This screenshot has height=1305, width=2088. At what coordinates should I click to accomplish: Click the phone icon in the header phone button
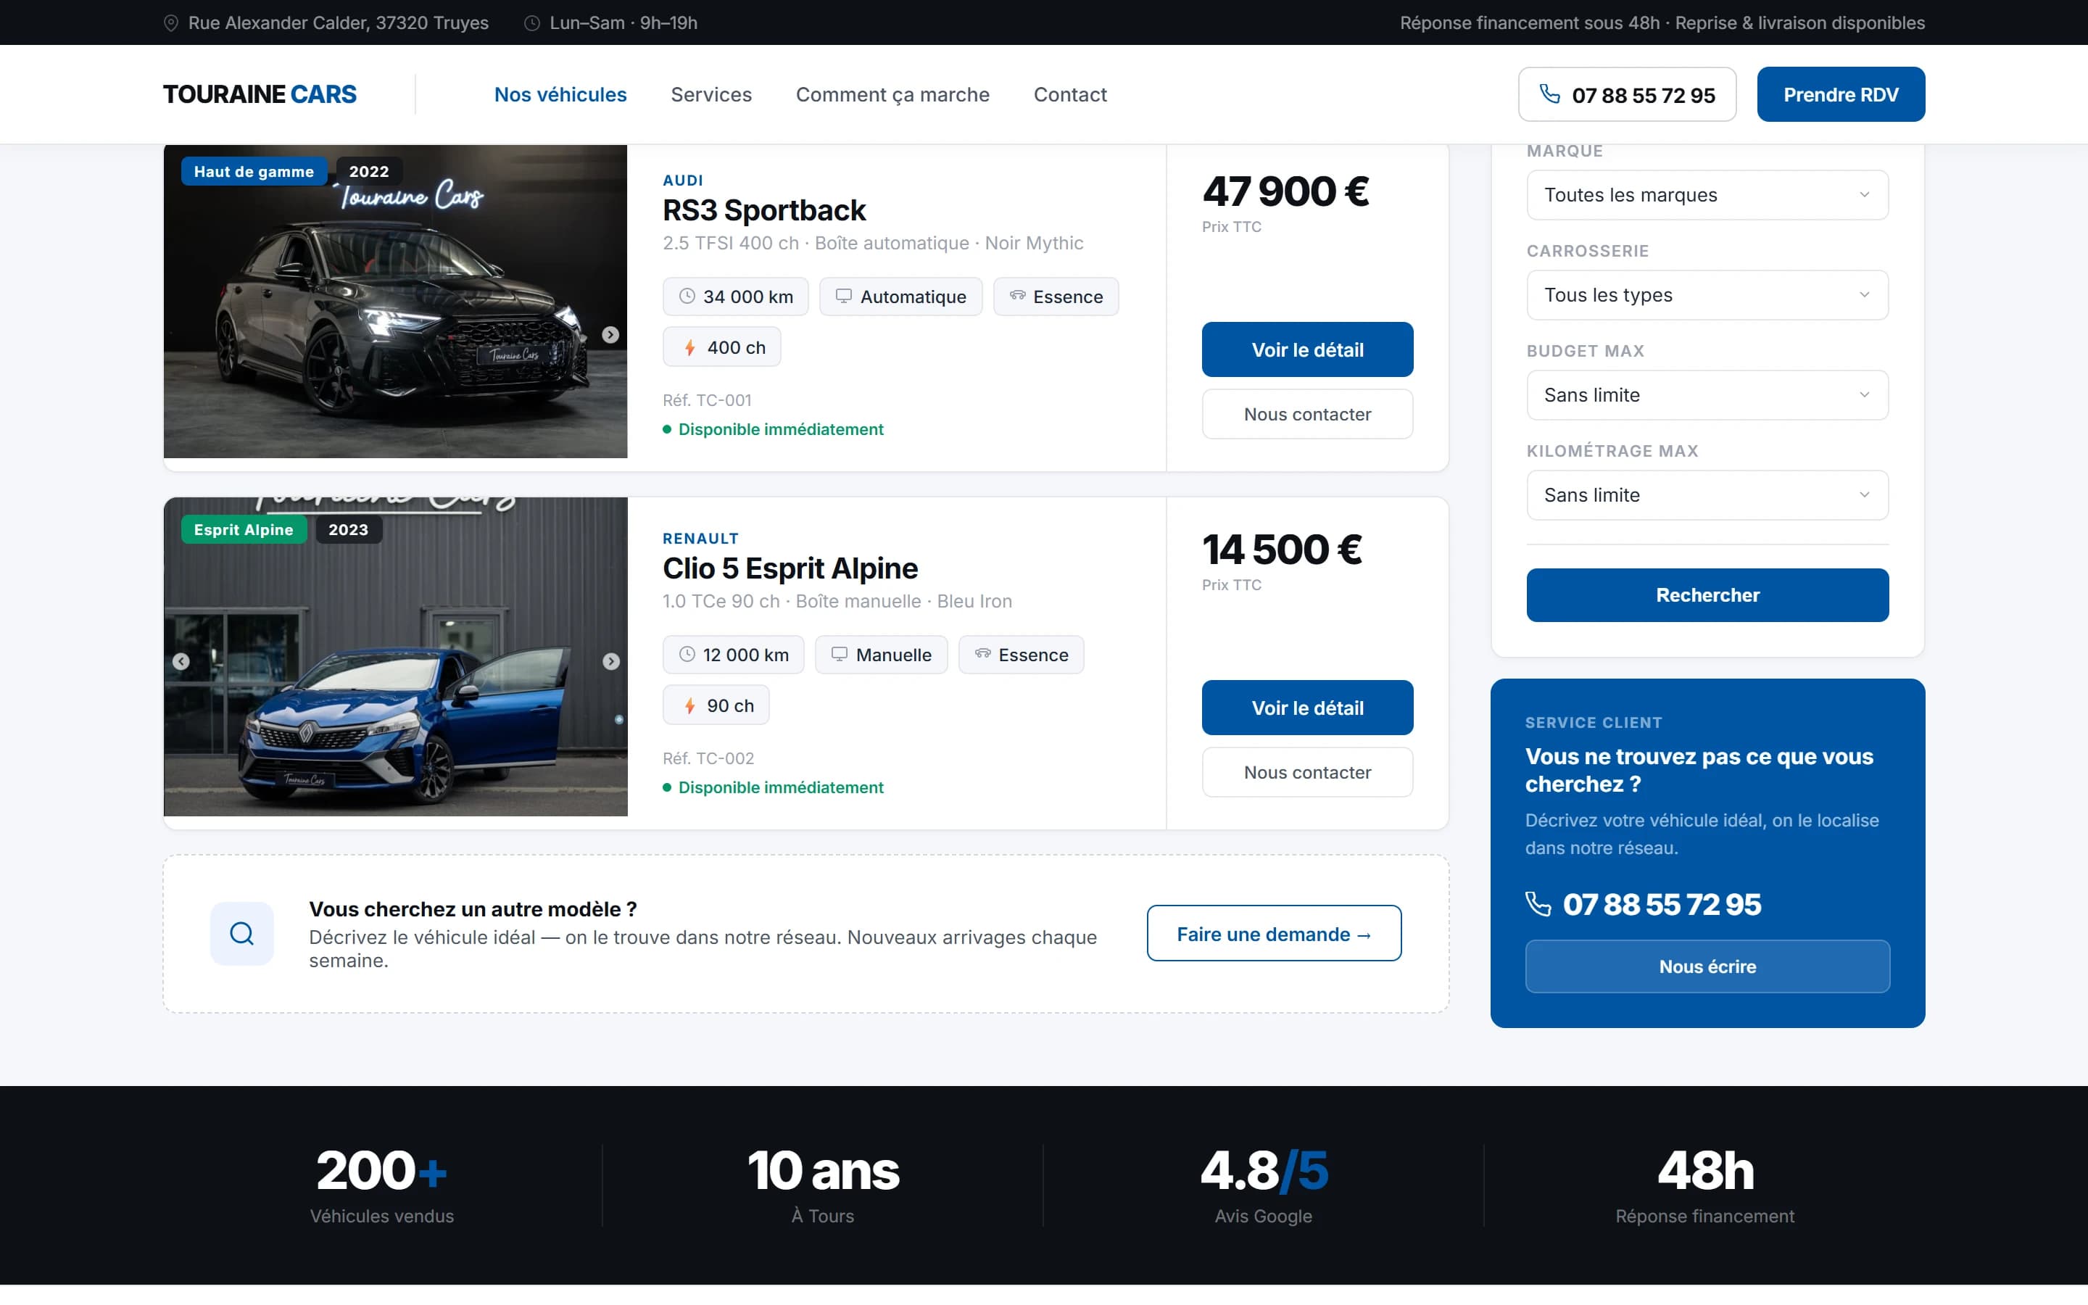coord(1549,94)
